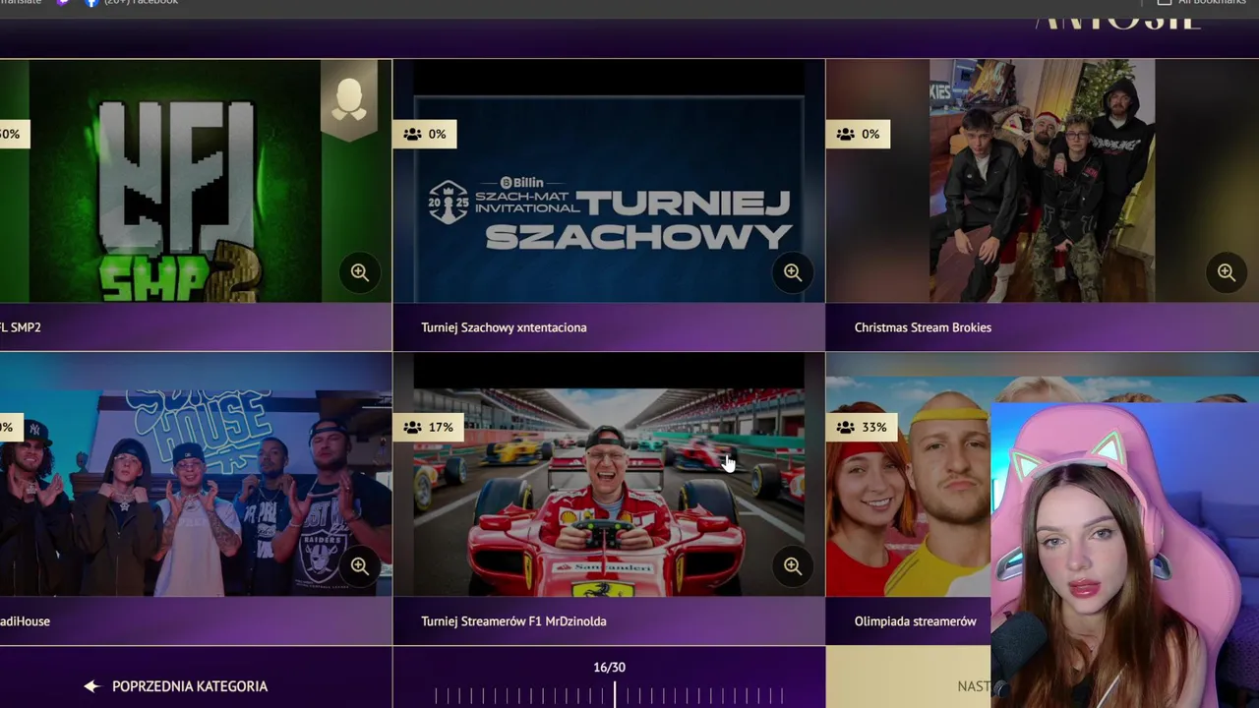Image resolution: width=1259 pixels, height=708 pixels.
Task: Select the F1 MrDzinolda race car image
Action: point(609,475)
